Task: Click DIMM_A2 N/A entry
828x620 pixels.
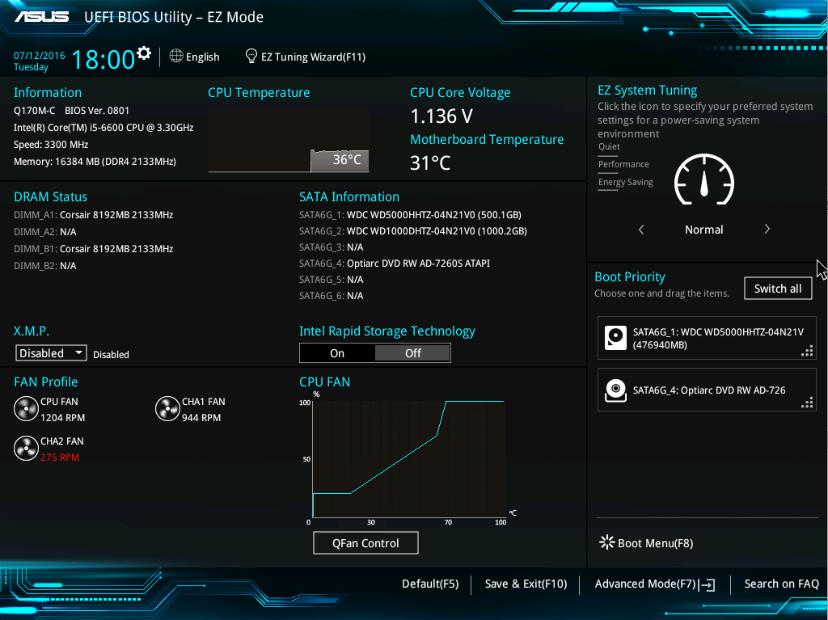Action: coord(45,232)
